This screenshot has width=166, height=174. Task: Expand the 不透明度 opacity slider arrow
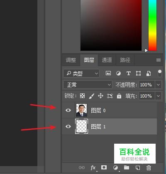click(159, 85)
